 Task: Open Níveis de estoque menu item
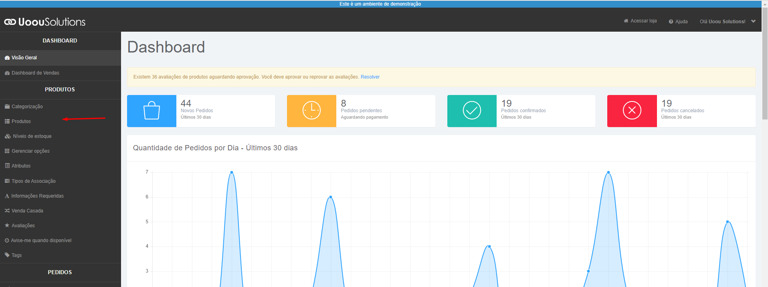(60, 136)
